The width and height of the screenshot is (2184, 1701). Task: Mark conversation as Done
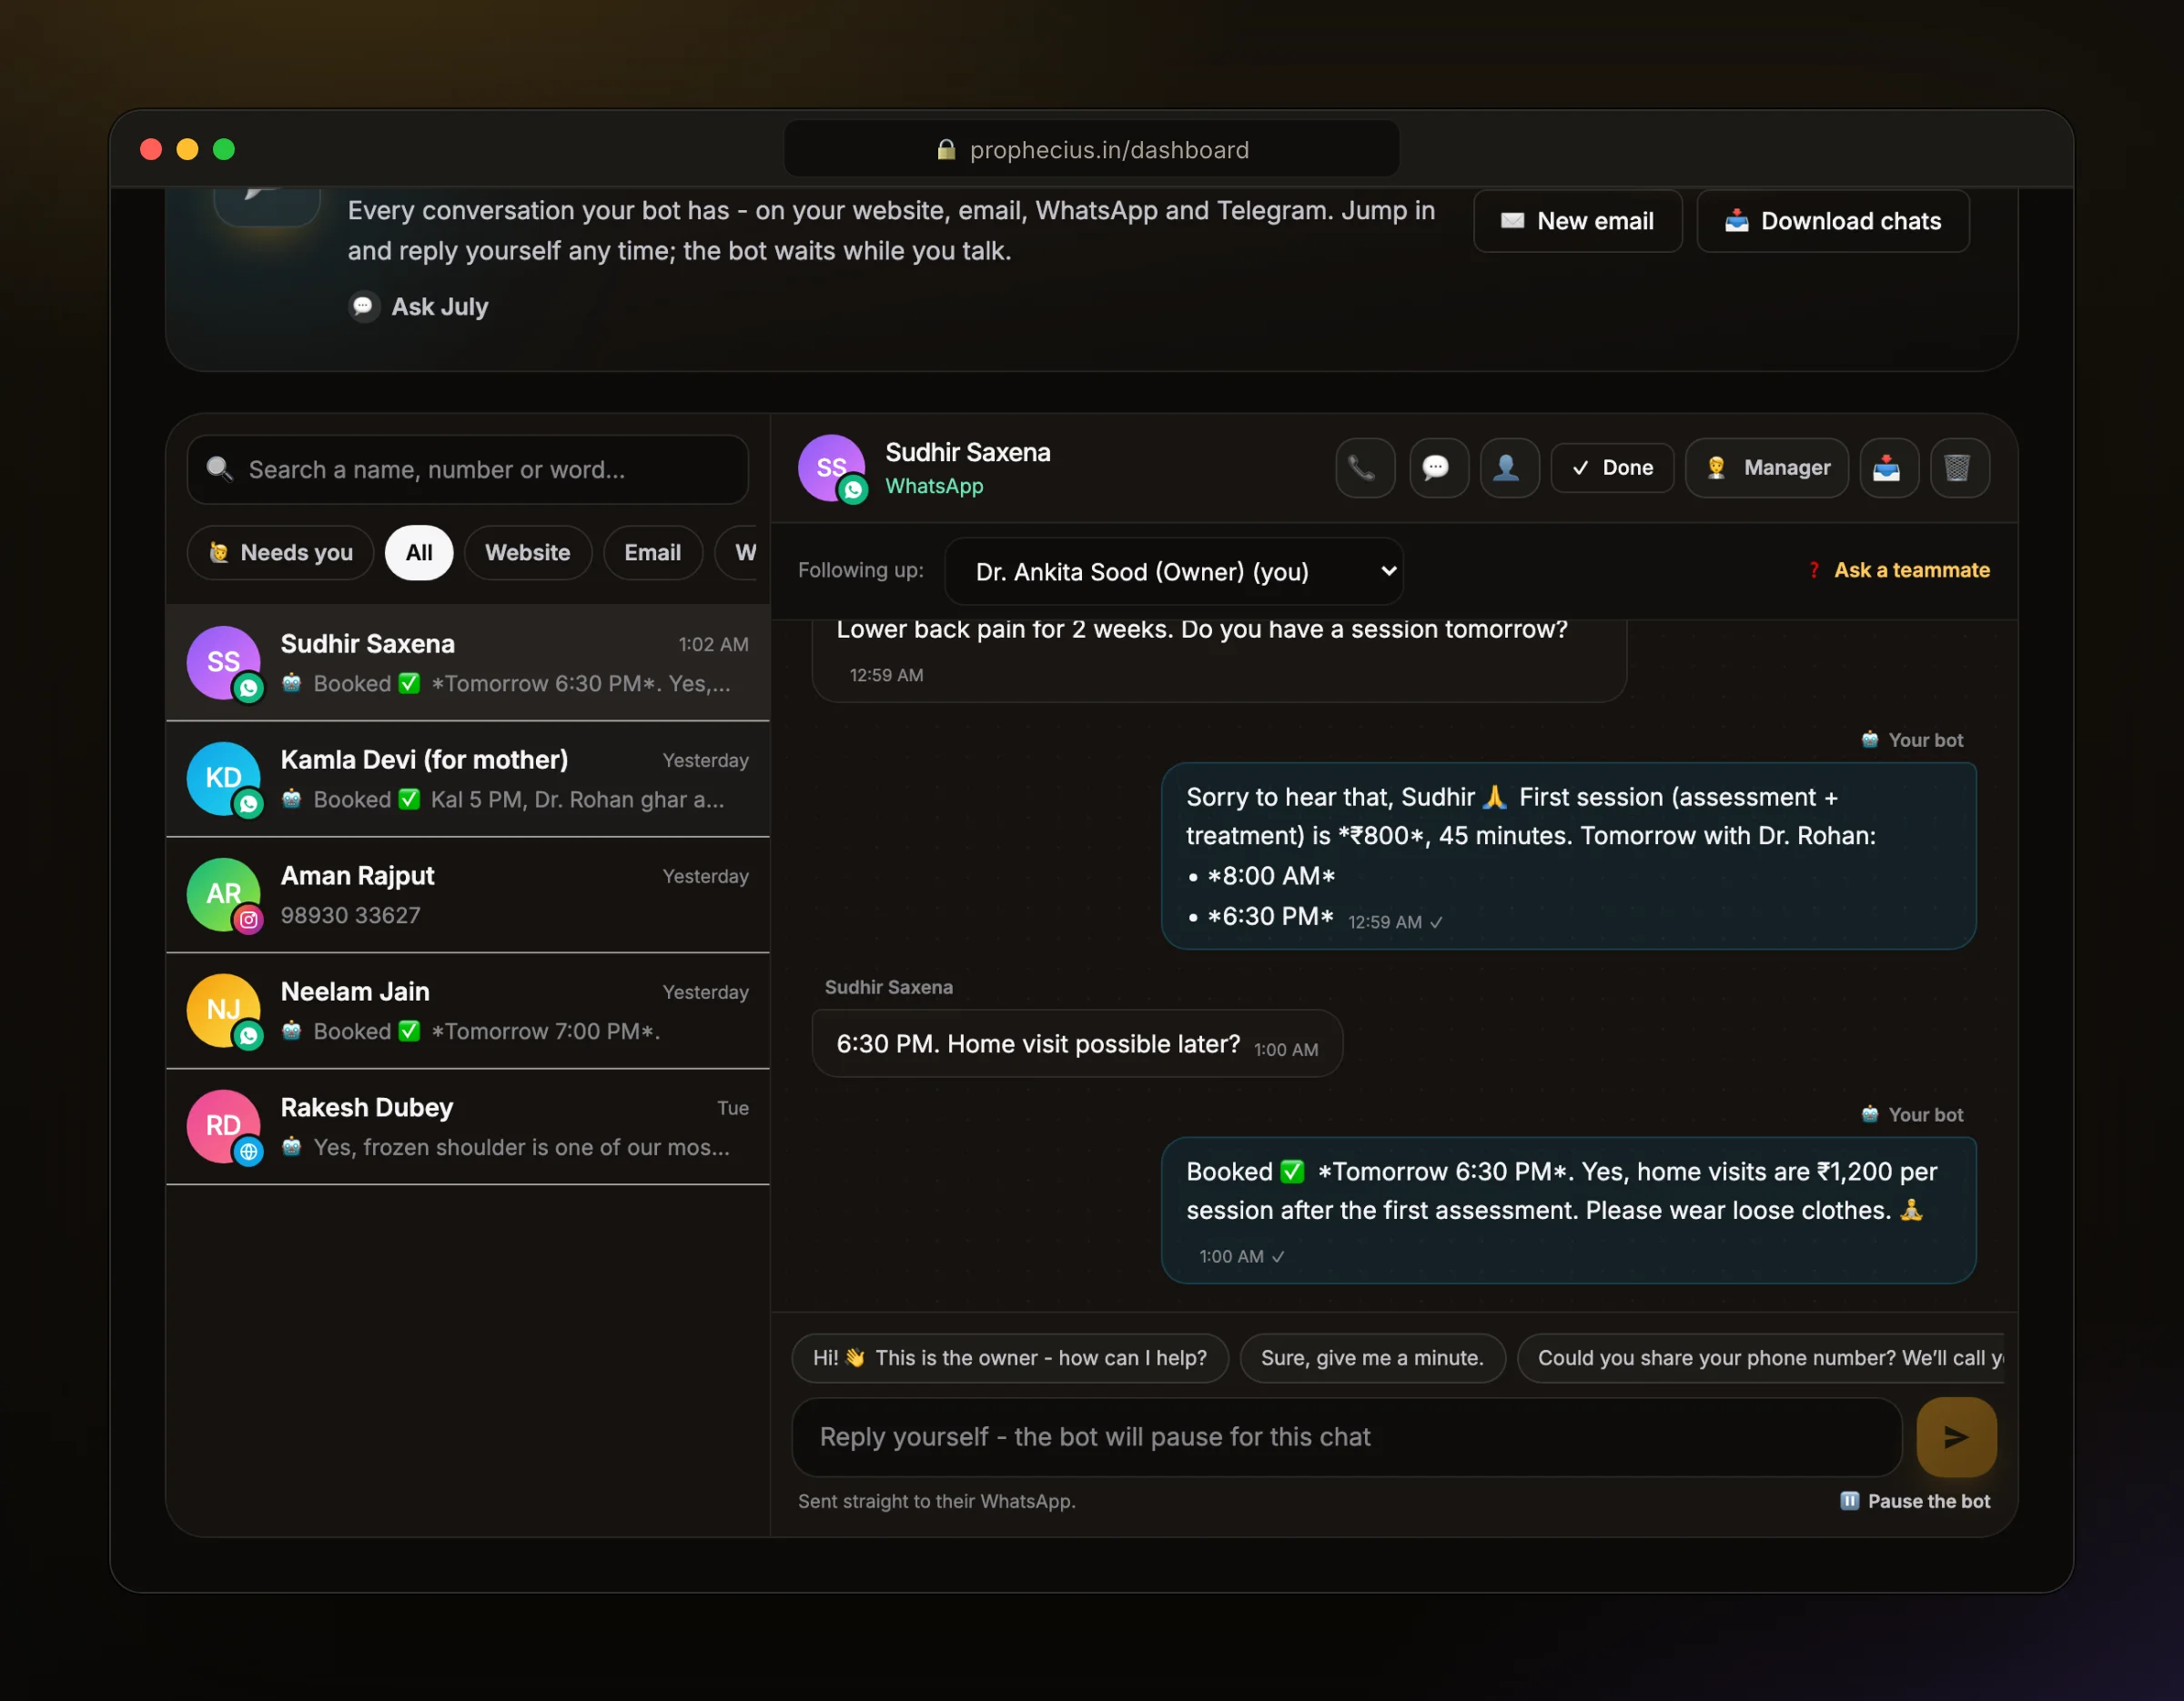coord(1612,468)
